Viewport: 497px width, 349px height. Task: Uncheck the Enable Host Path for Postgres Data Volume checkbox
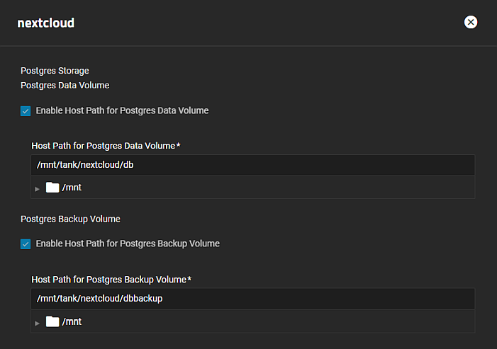(26, 110)
